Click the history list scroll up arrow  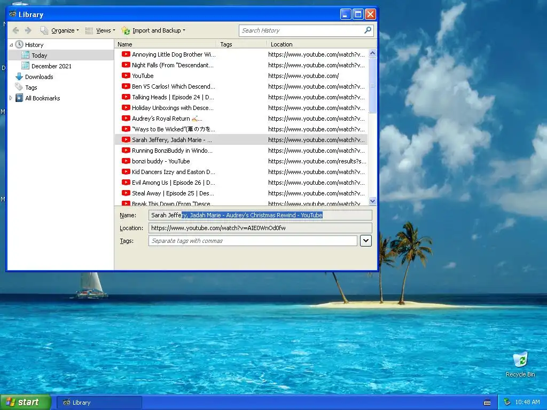pos(372,53)
